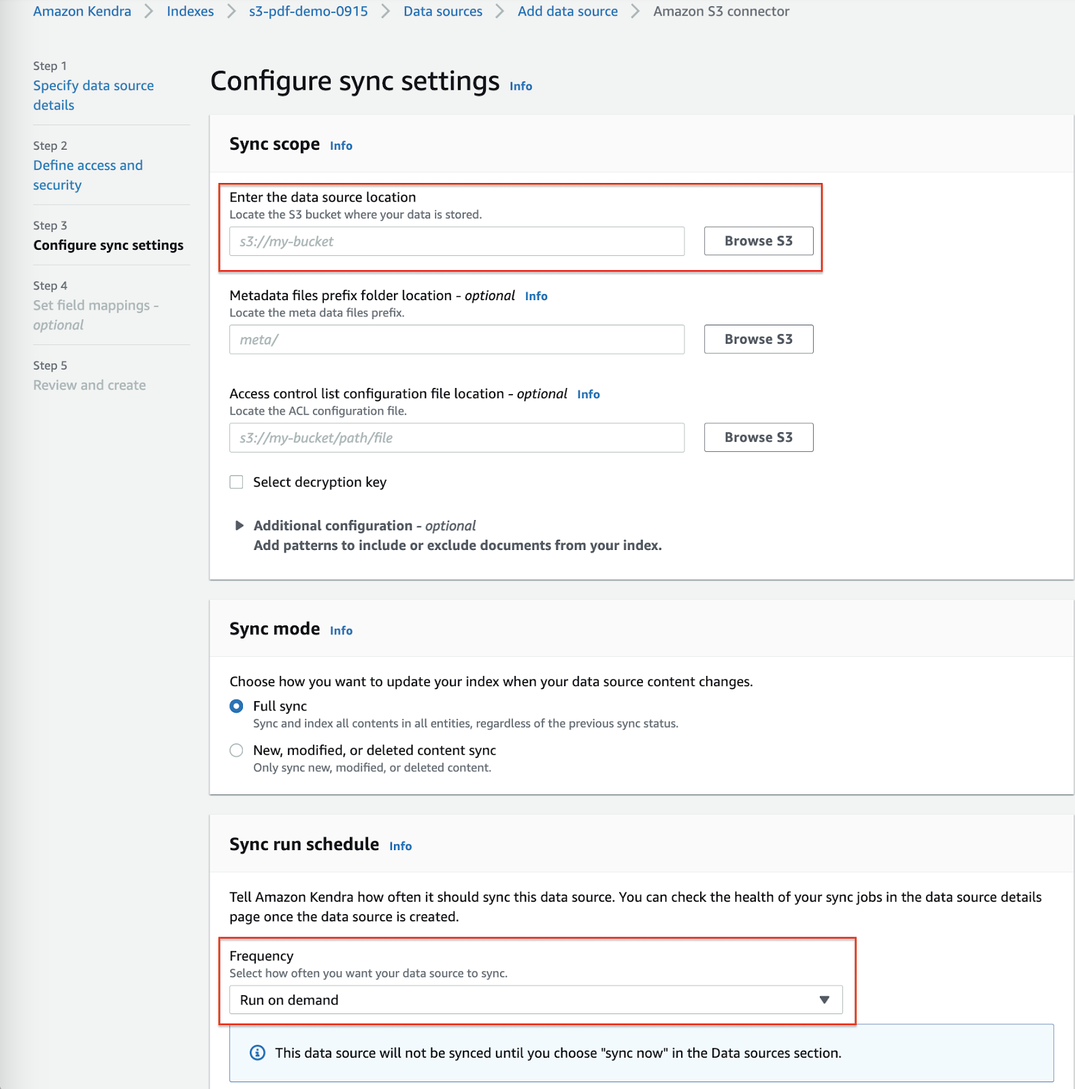Select the Full sync radio option

[x=237, y=706]
